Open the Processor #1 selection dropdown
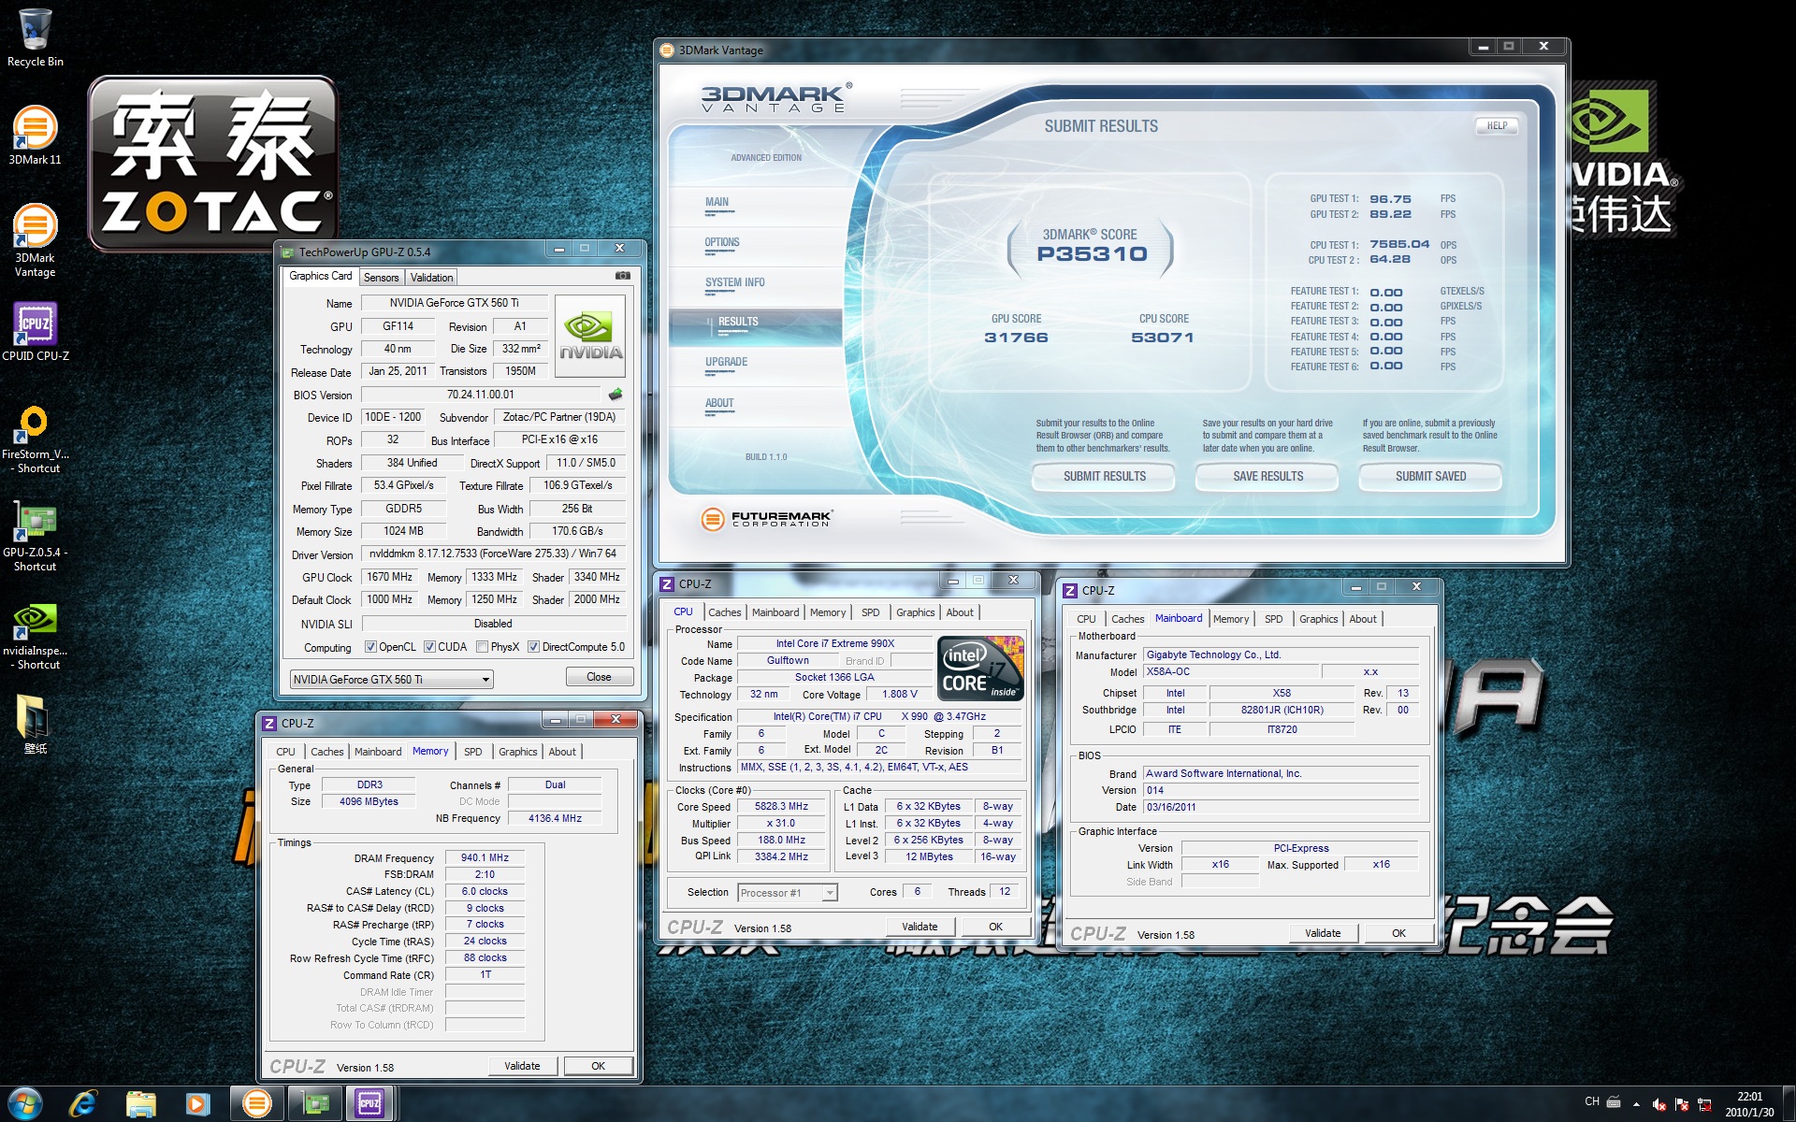The image size is (1796, 1122). pyautogui.click(x=829, y=893)
